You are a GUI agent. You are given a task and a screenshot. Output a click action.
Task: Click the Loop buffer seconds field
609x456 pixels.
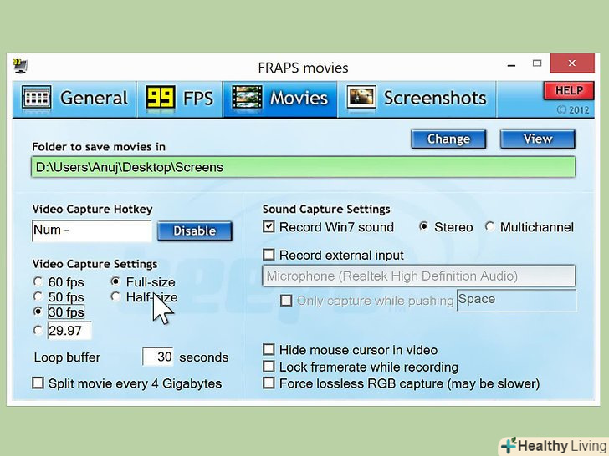[158, 357]
